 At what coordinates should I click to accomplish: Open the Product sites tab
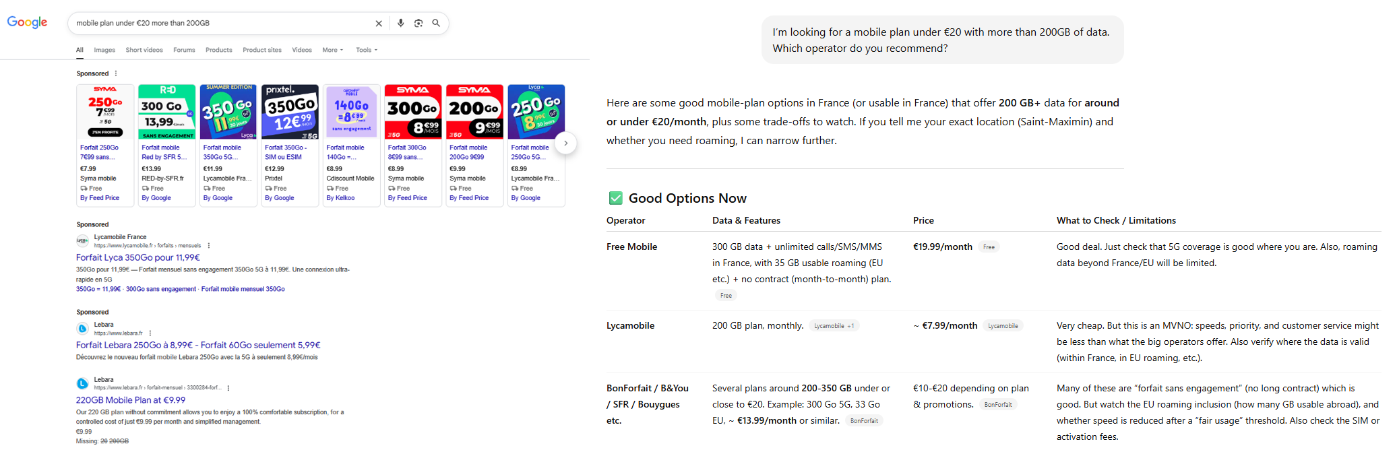(x=262, y=50)
